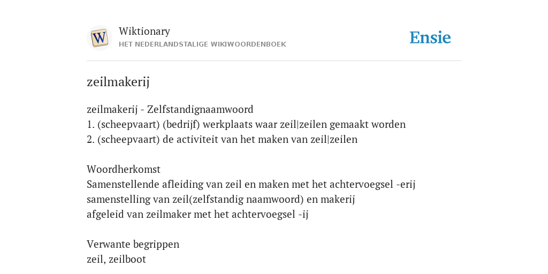Select the Het Nederlandstalige Wikiwoordenboek subtitle
The height and width of the screenshot is (274, 548).
[x=202, y=44]
